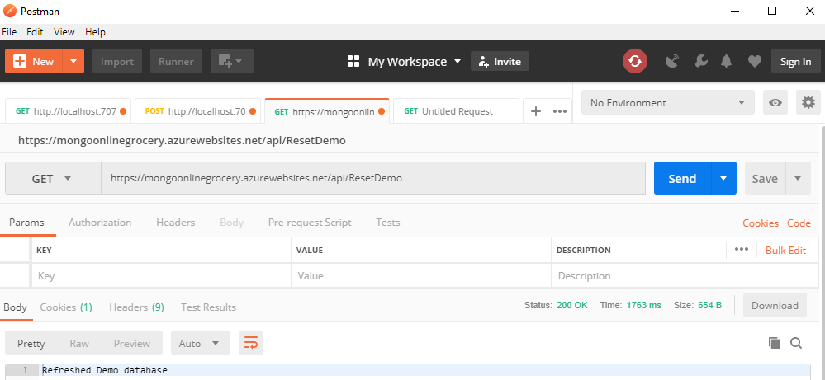The height and width of the screenshot is (380, 825).
Task: Switch to the Authorization tab
Action: click(x=100, y=223)
